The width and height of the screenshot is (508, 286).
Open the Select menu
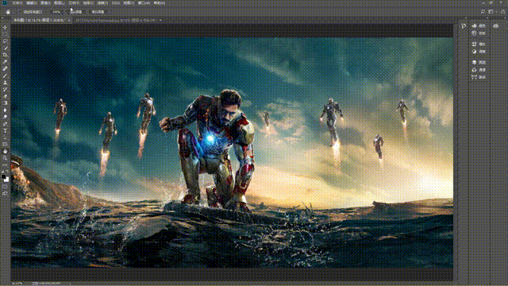pyautogui.click(x=88, y=3)
